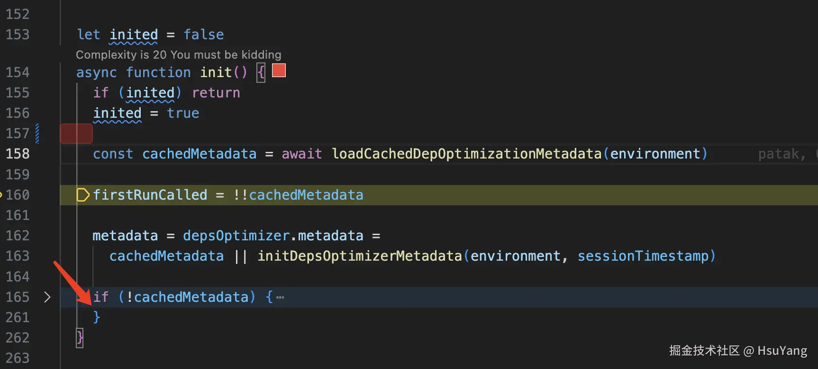Expand the folded block chevron at line 165

tap(47, 297)
